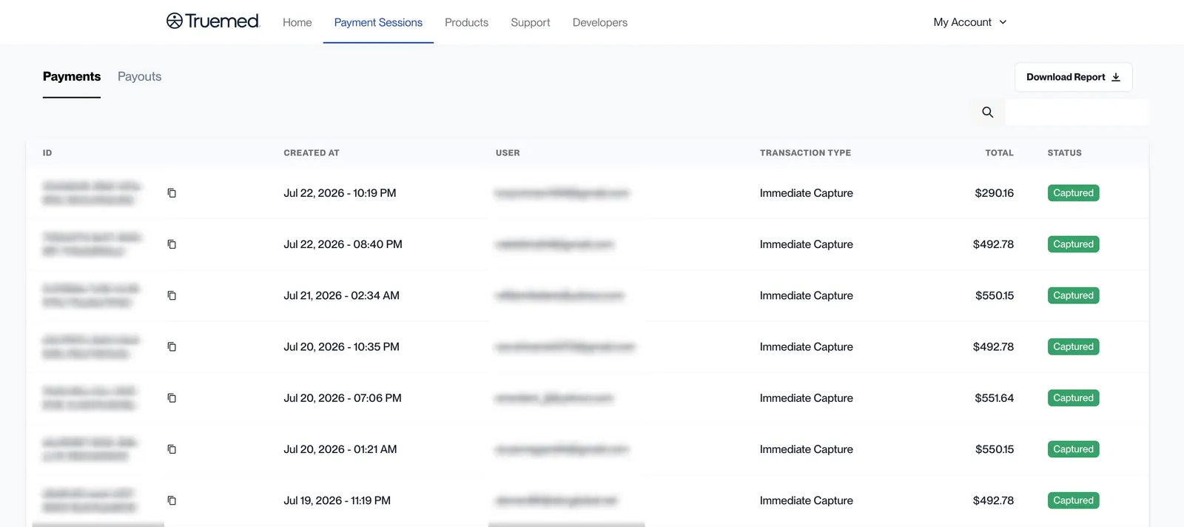Click Immediate Capture on Jul 22 10:19 PM row

point(806,193)
